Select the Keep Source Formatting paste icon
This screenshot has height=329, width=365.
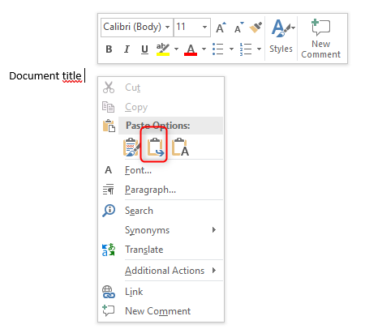[x=131, y=147]
